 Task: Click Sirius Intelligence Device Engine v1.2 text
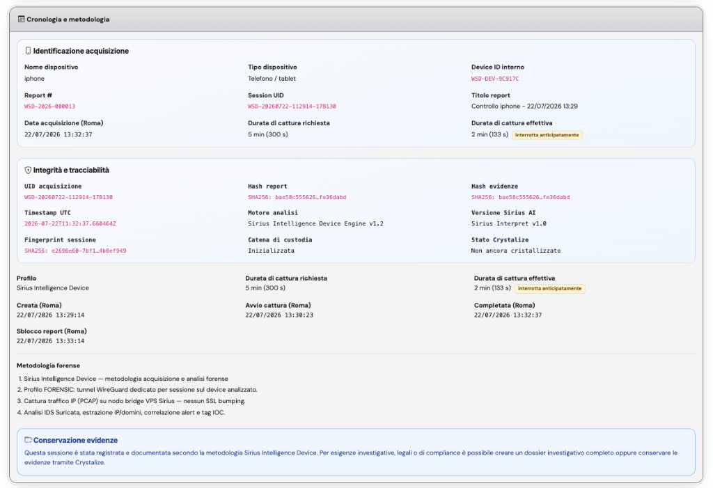[x=315, y=223]
